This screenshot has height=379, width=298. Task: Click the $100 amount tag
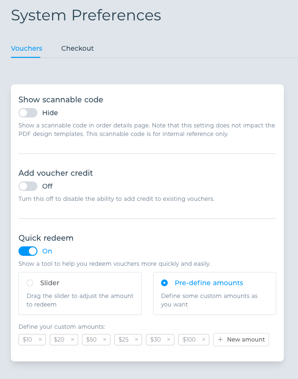[189, 340]
